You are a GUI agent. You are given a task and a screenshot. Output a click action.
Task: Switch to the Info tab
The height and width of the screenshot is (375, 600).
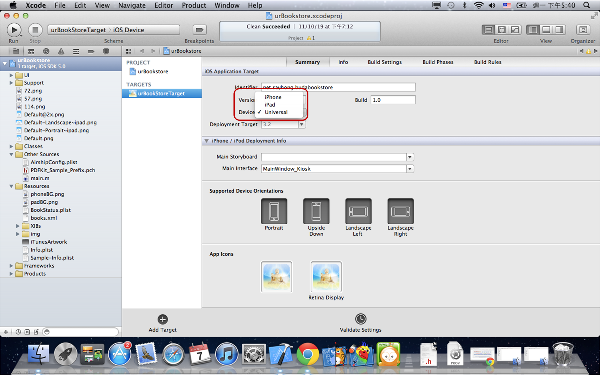click(343, 62)
